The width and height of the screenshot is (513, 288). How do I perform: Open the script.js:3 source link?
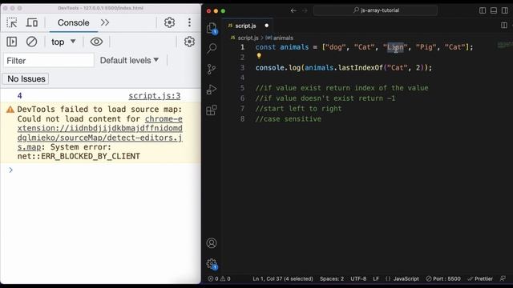pos(155,96)
